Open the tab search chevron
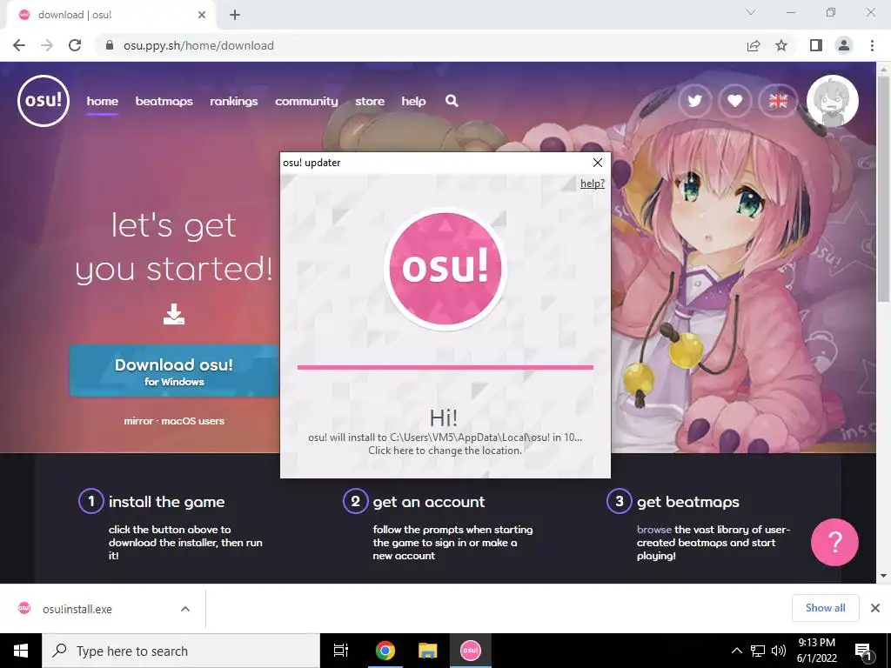This screenshot has height=668, width=891. coord(751,12)
